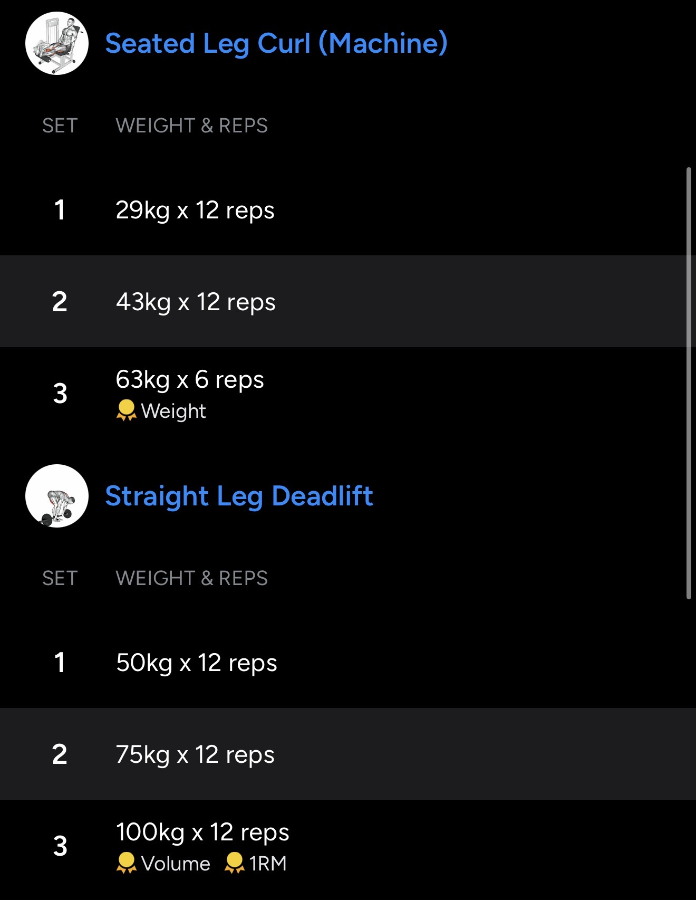Image resolution: width=696 pixels, height=900 pixels.
Task: Select the 75kg x 12 reps set
Action: pos(195,754)
